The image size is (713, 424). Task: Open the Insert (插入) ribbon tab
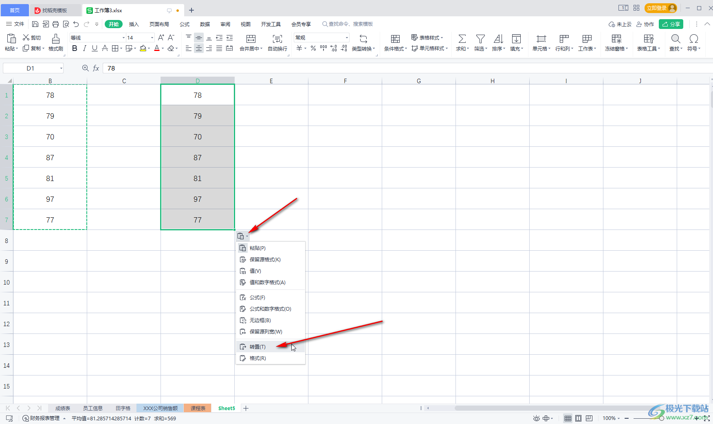click(x=134, y=24)
